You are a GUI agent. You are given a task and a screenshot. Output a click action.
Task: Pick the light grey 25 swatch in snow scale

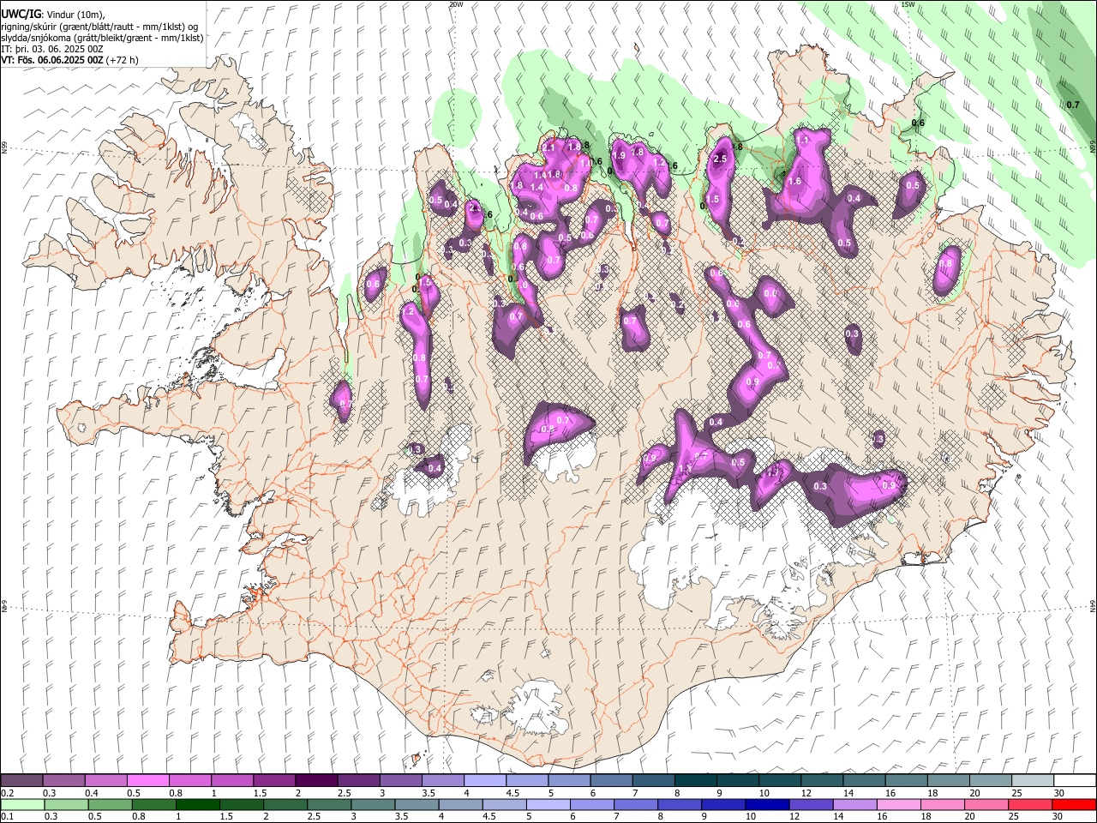1032,780
